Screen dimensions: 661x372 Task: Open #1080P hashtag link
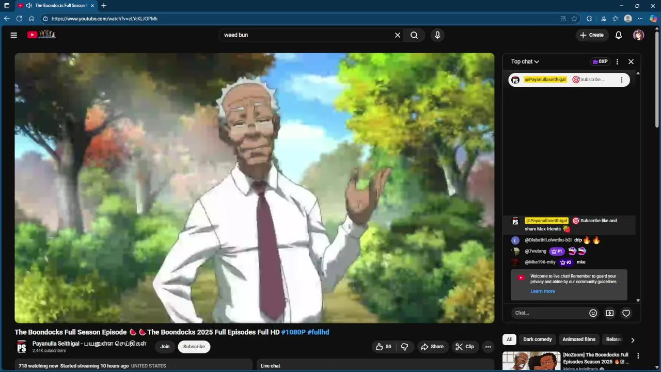click(x=293, y=332)
